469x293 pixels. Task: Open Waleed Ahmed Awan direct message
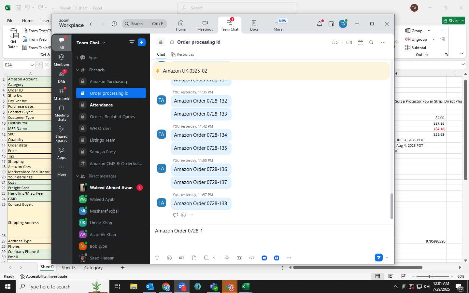111,188
